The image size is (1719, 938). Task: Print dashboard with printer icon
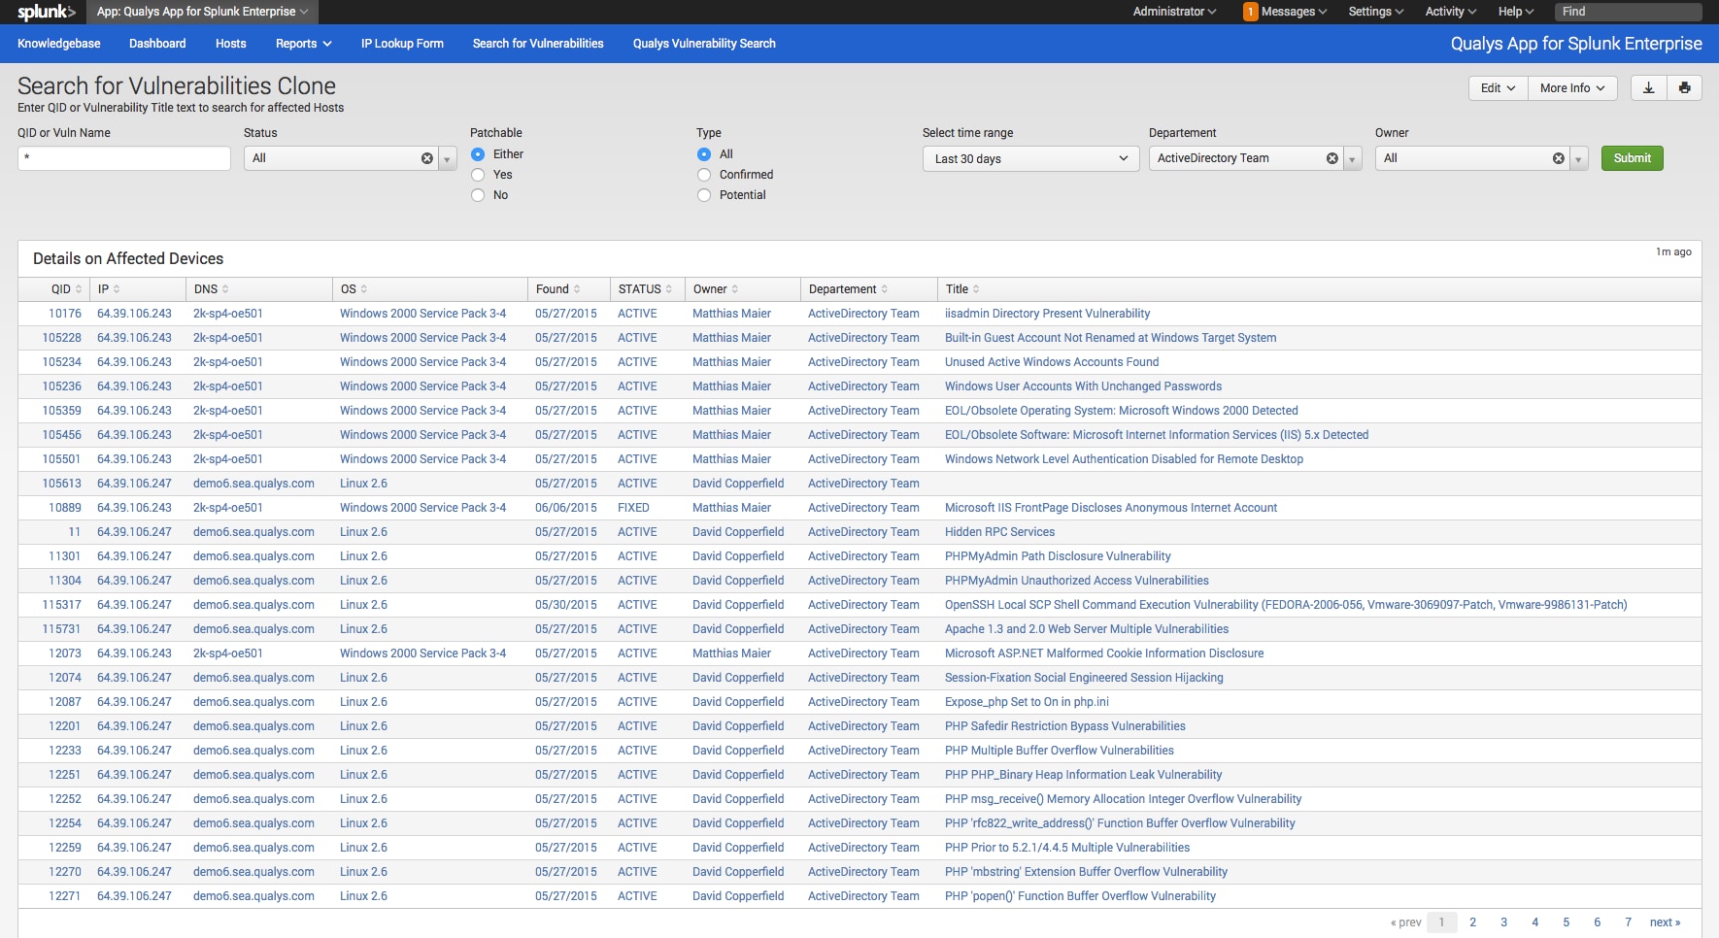tap(1684, 88)
